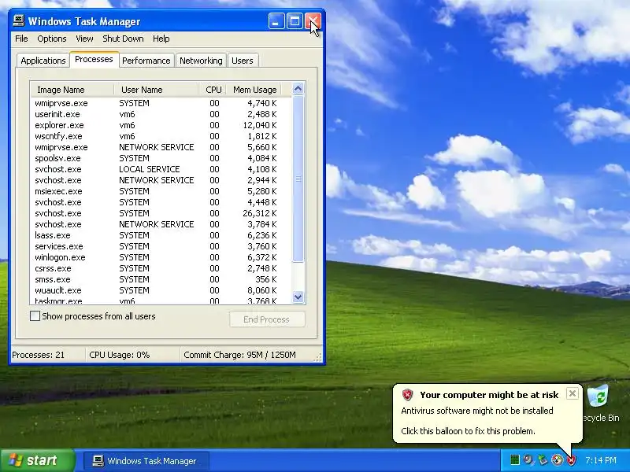Select the wscntfy.exe process row
Viewport: 630px width, 472px height.
(x=161, y=136)
